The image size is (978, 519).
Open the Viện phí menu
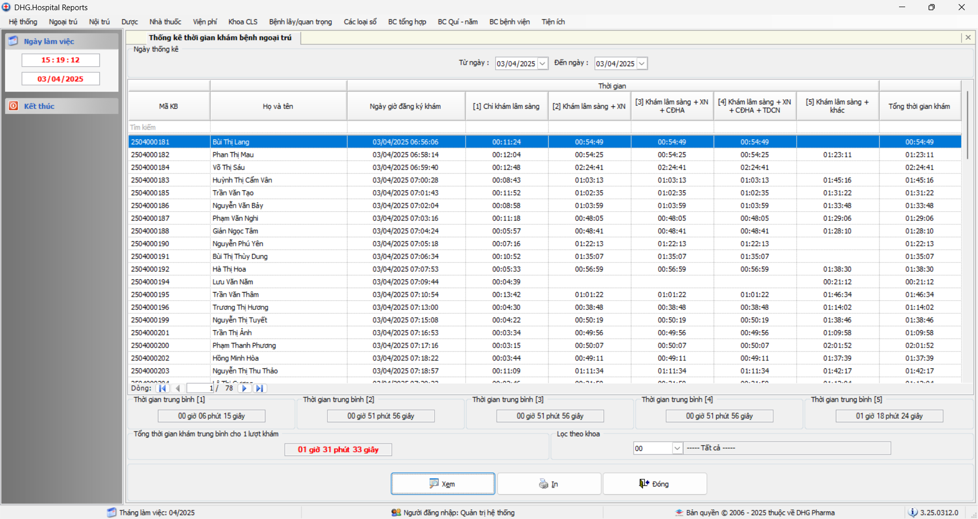pyautogui.click(x=205, y=22)
